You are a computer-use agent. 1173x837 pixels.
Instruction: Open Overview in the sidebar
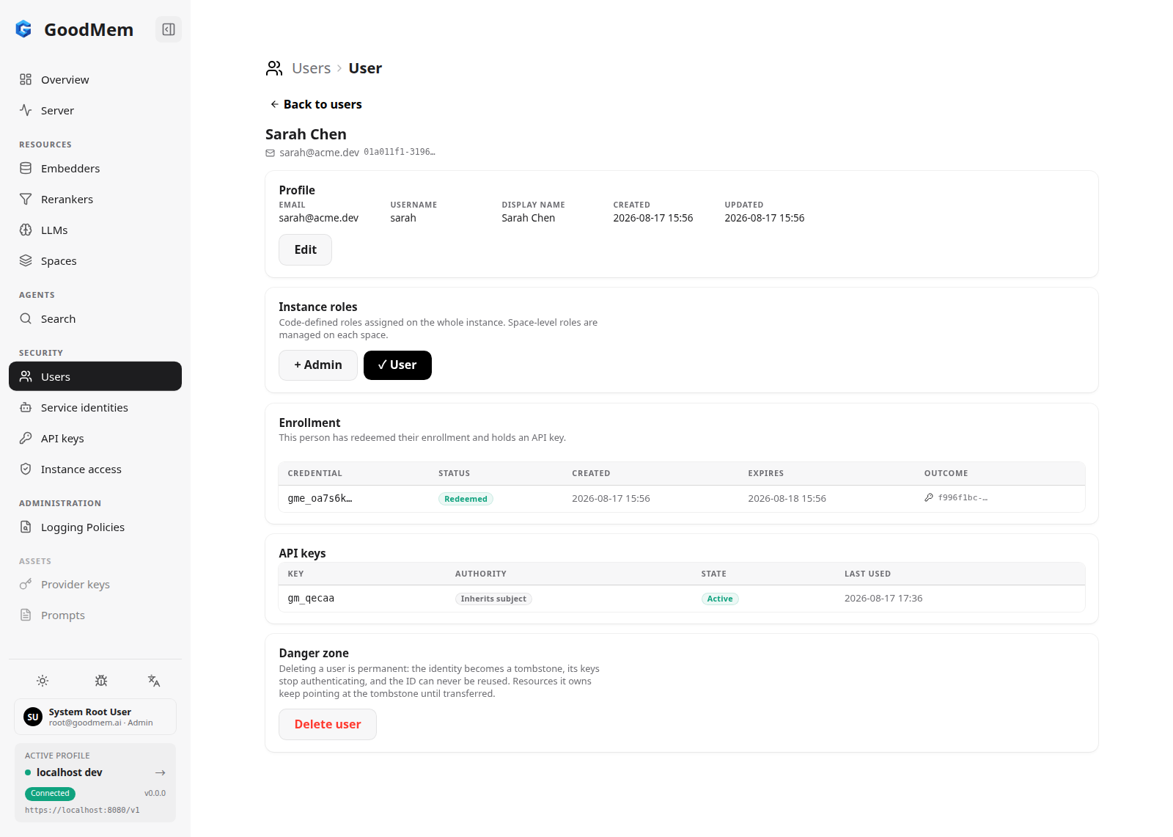(x=95, y=79)
